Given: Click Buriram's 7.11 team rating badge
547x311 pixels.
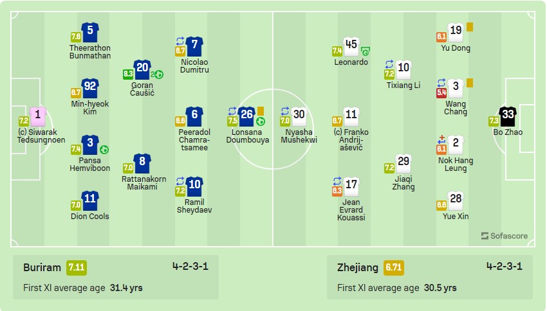Looking at the screenshot, I should click(77, 267).
